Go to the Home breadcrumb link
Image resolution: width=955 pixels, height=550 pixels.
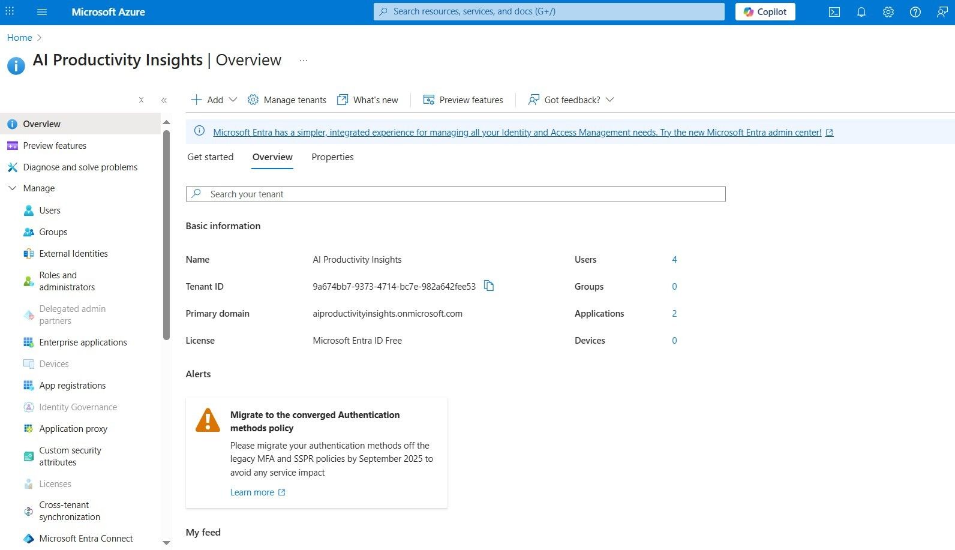click(20, 38)
